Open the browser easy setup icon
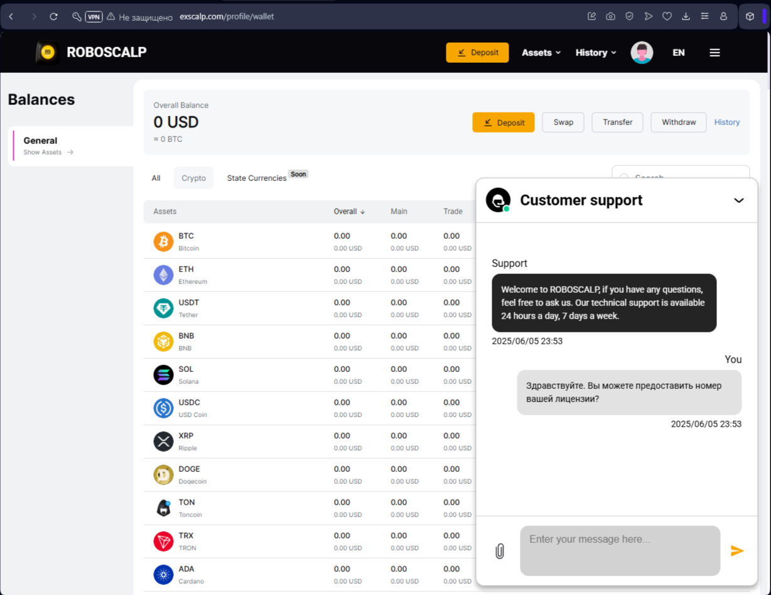This screenshot has width=771, height=595. click(x=704, y=17)
